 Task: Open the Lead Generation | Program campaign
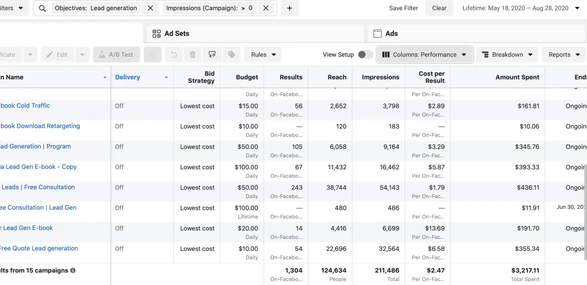point(35,146)
